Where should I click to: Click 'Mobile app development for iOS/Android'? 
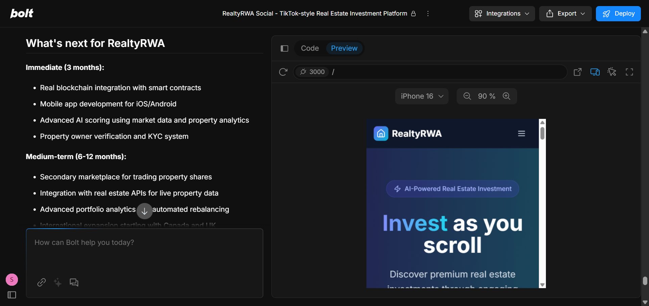tap(108, 104)
